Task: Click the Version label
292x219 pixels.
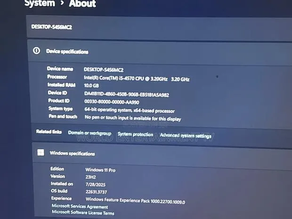Action: [x=58, y=176]
